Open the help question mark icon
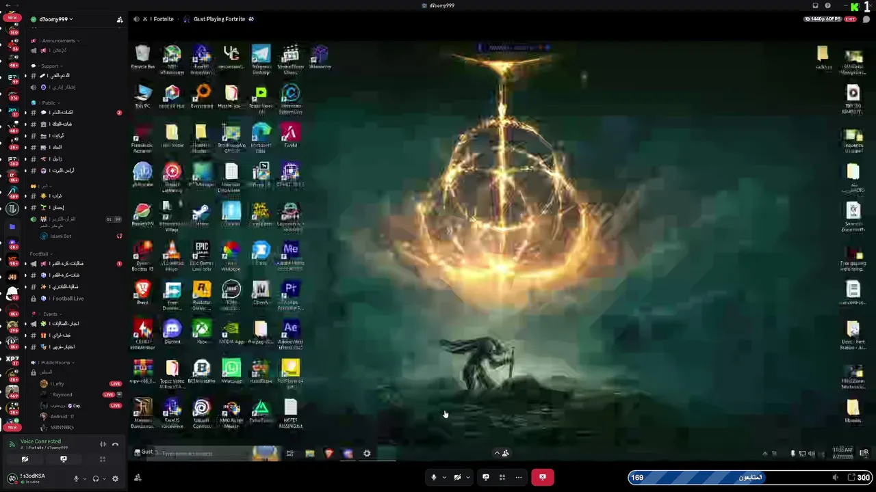Screen dimensions: 876x492 click(x=828, y=5)
